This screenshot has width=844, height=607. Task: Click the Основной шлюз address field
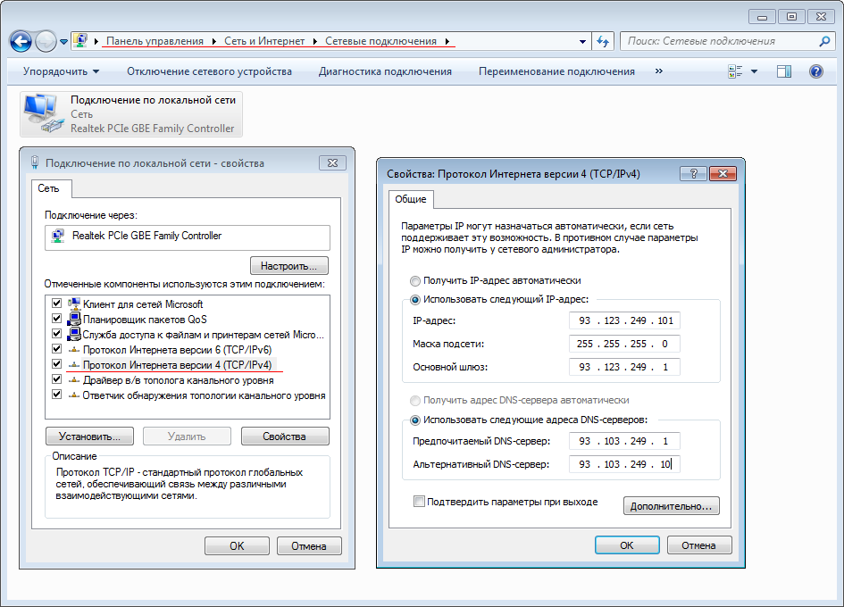click(x=623, y=367)
